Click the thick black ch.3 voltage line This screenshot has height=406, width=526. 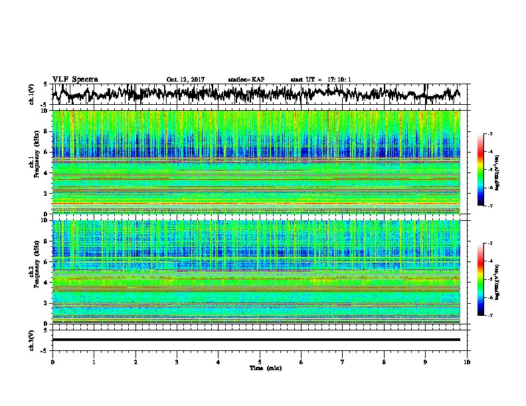pyautogui.click(x=256, y=340)
